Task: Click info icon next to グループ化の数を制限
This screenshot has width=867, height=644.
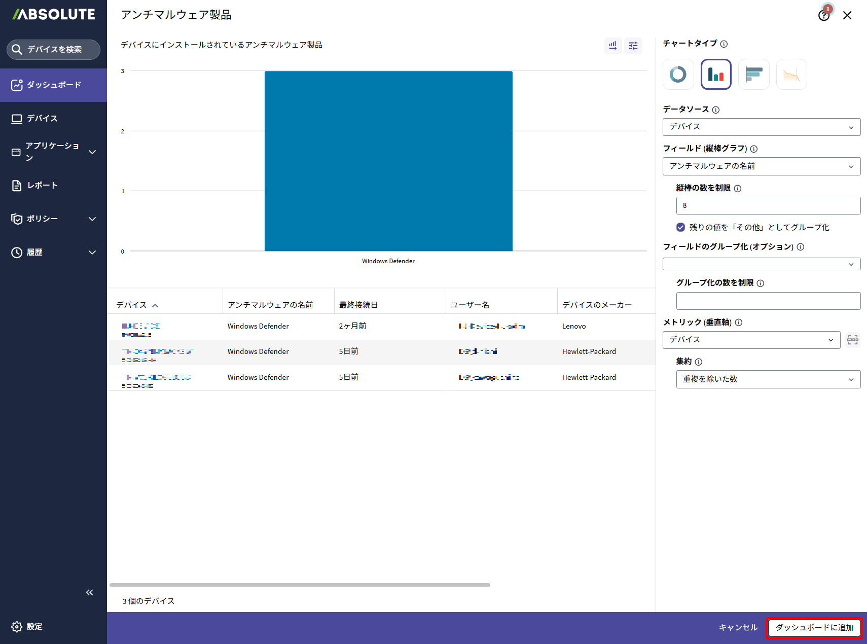Action: point(761,283)
